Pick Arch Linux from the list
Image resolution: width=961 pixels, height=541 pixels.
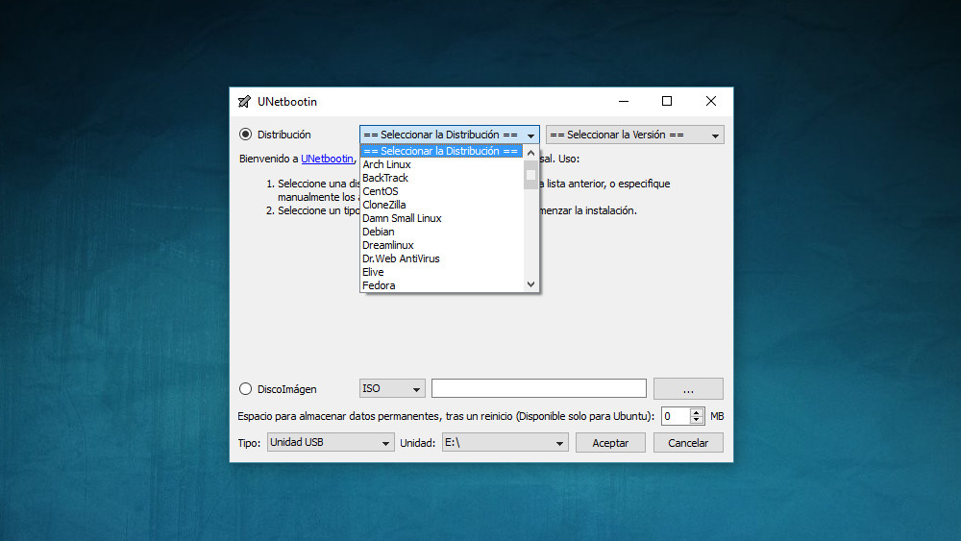441,164
